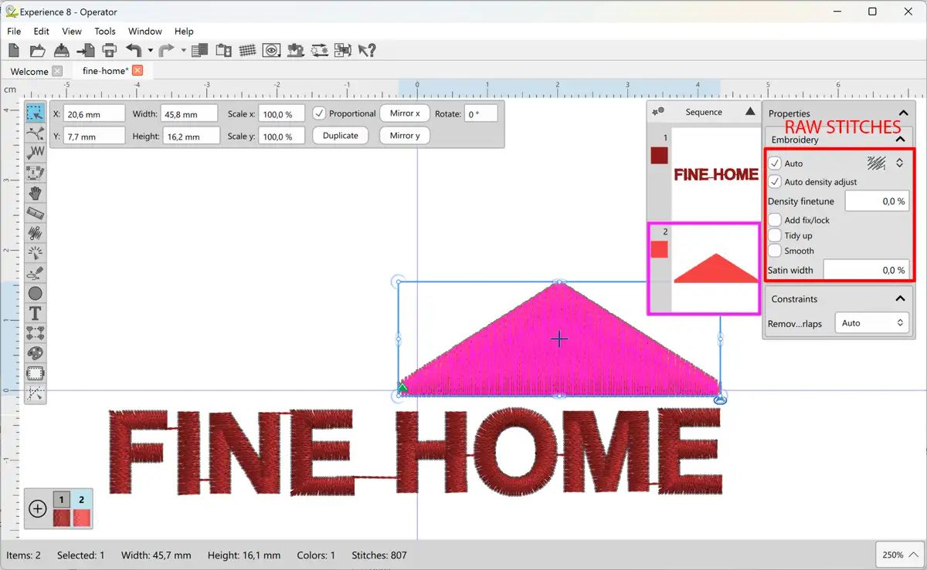927x570 pixels.
Task: Toggle the Proportional checkbox
Action: [319, 113]
